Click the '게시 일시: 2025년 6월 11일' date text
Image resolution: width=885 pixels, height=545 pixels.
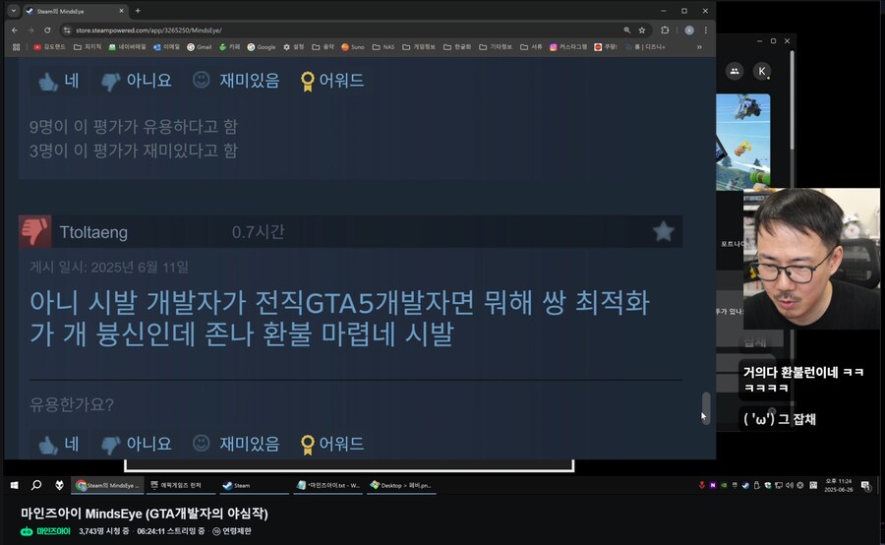[x=109, y=268]
